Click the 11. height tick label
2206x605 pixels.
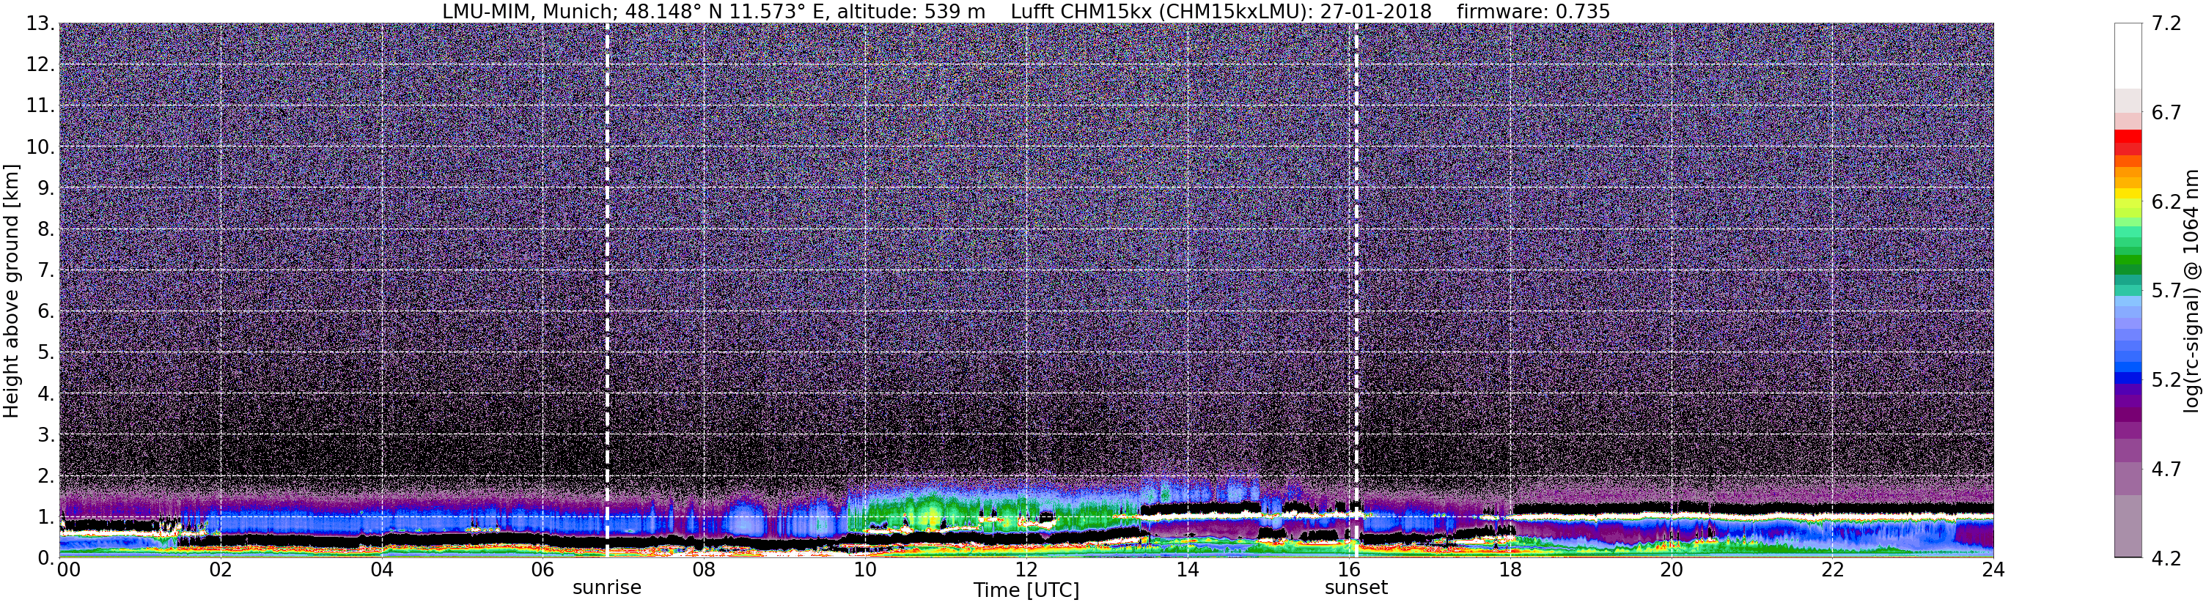(x=40, y=106)
